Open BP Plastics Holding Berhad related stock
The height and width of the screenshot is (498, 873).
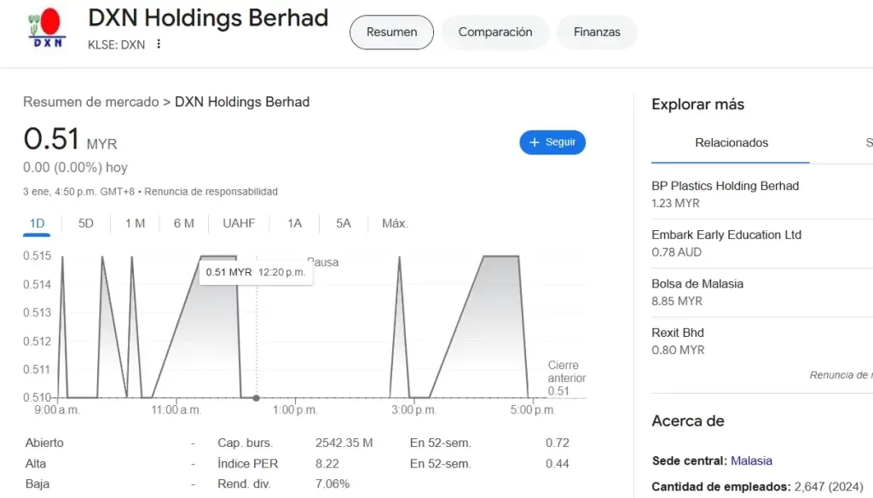tap(725, 186)
